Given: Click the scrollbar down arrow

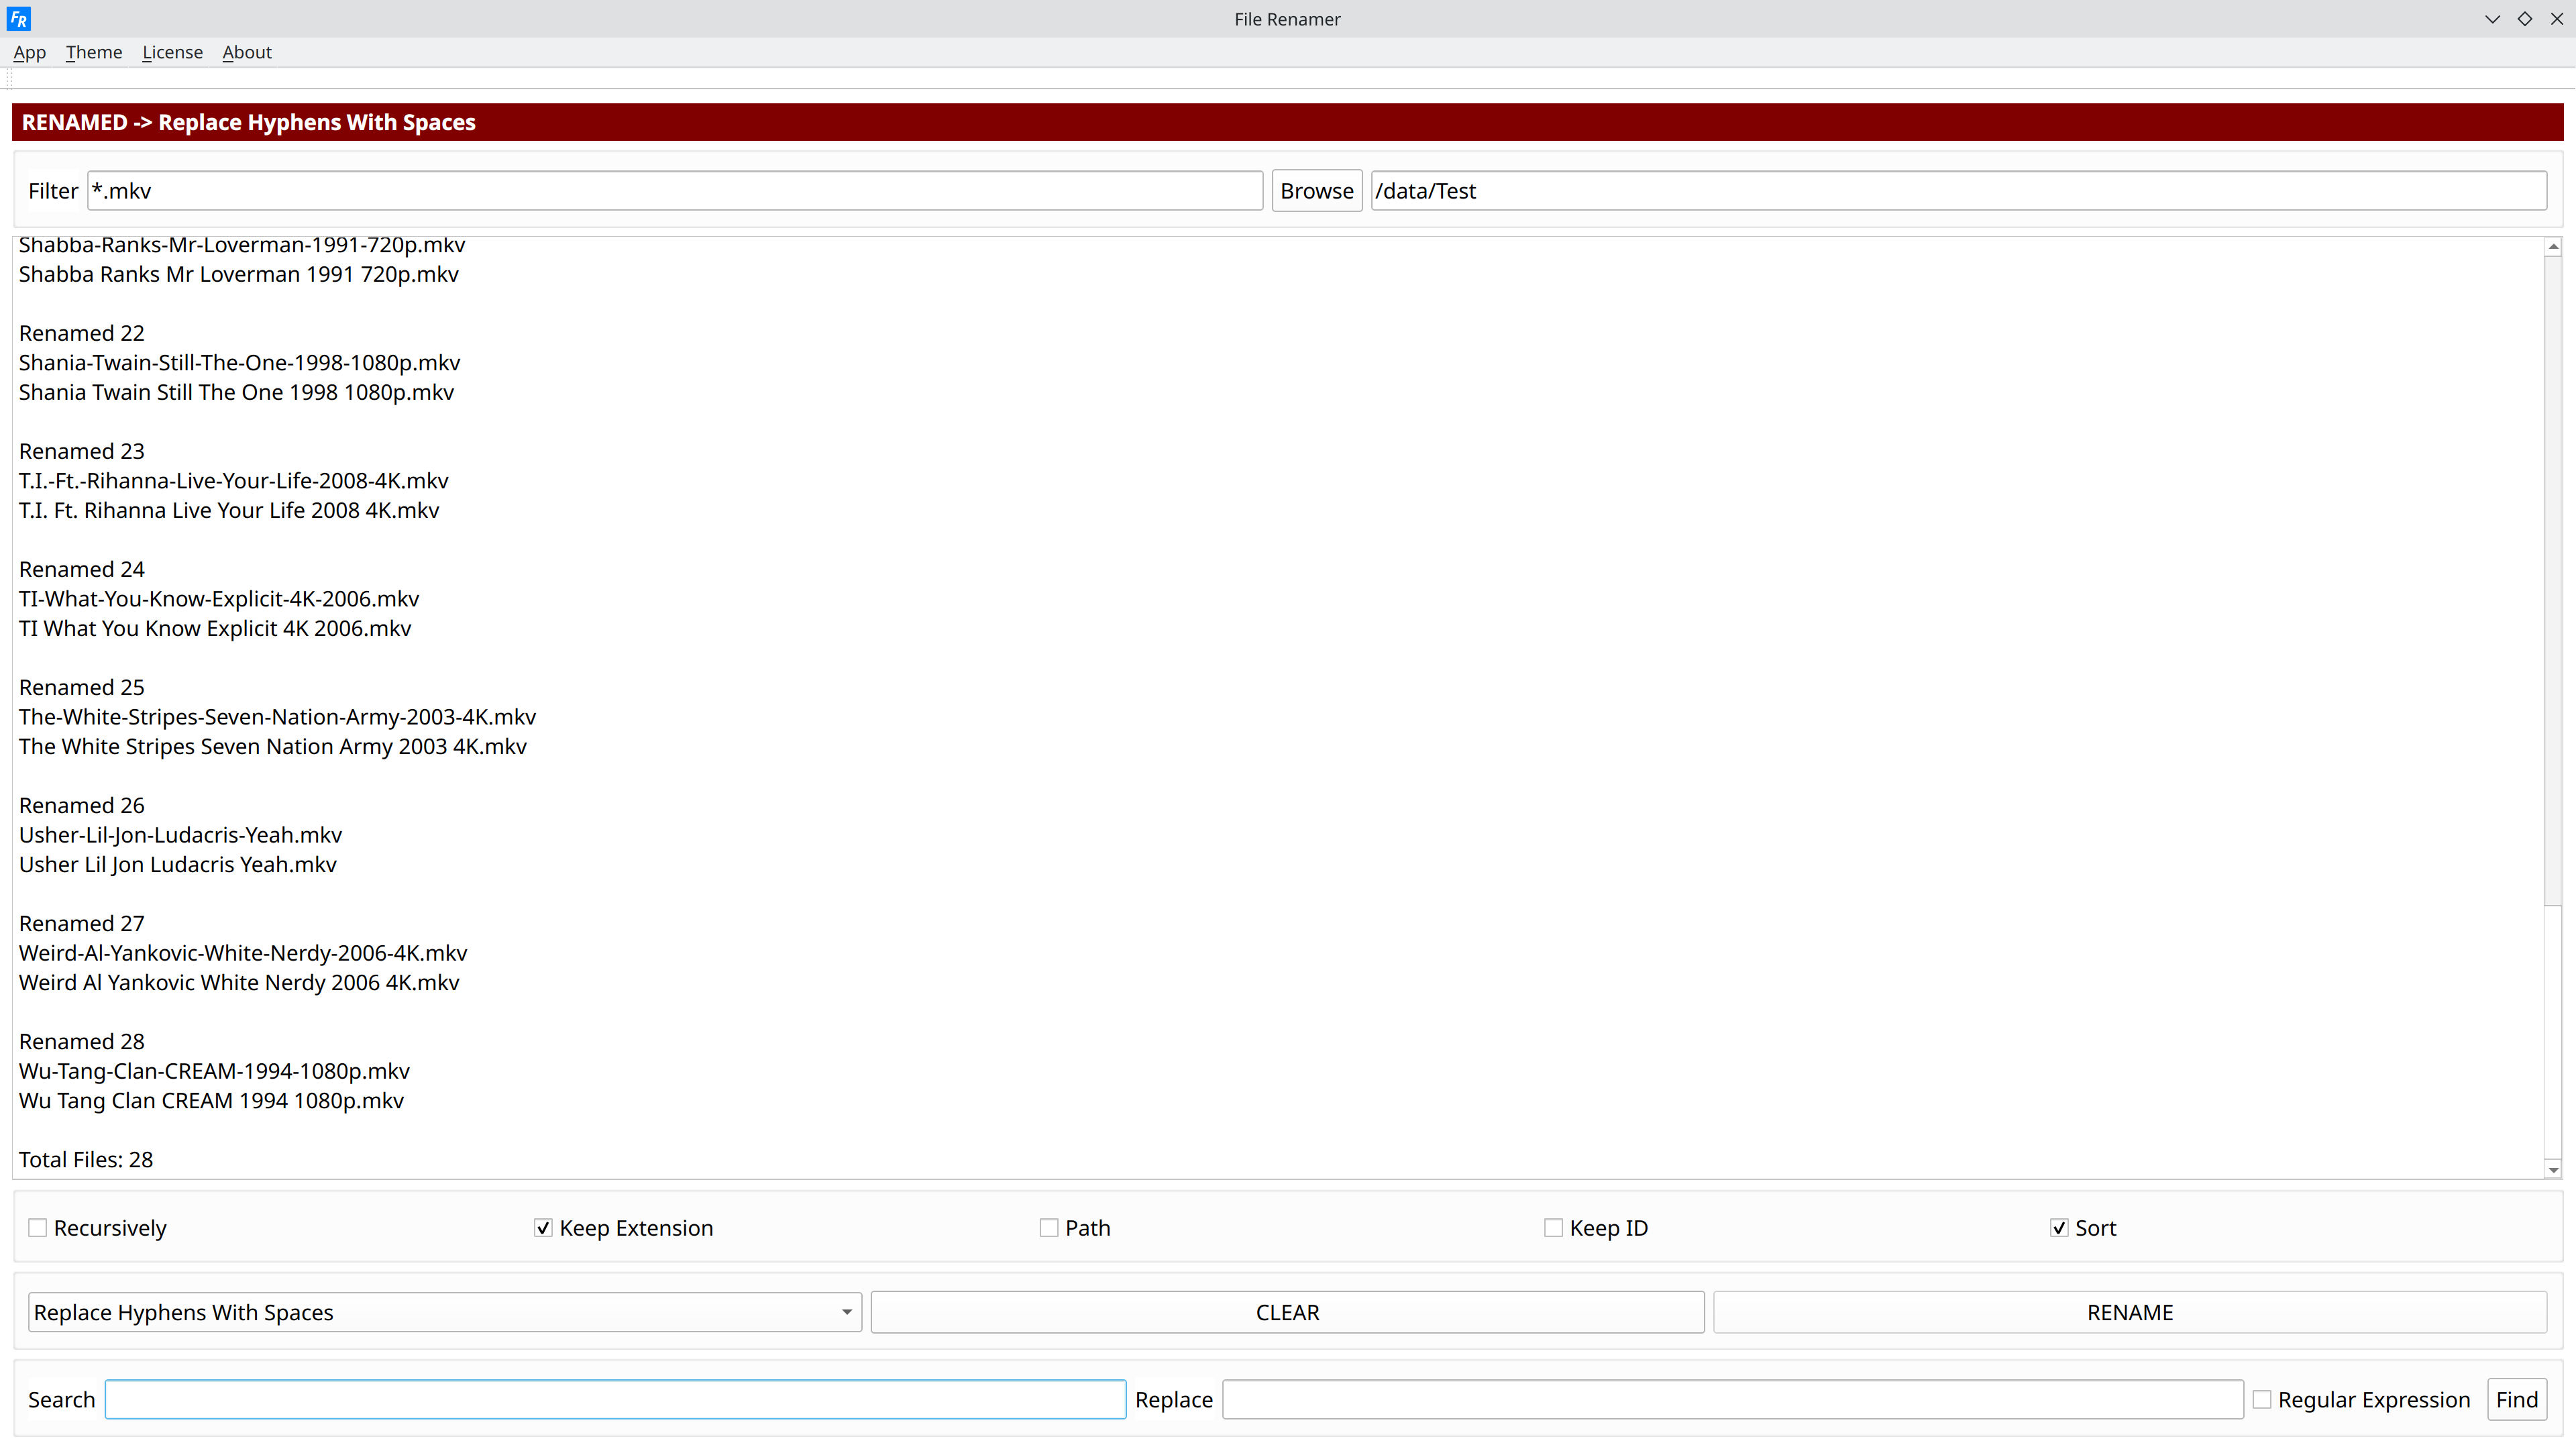Looking at the screenshot, I should tap(2553, 1169).
